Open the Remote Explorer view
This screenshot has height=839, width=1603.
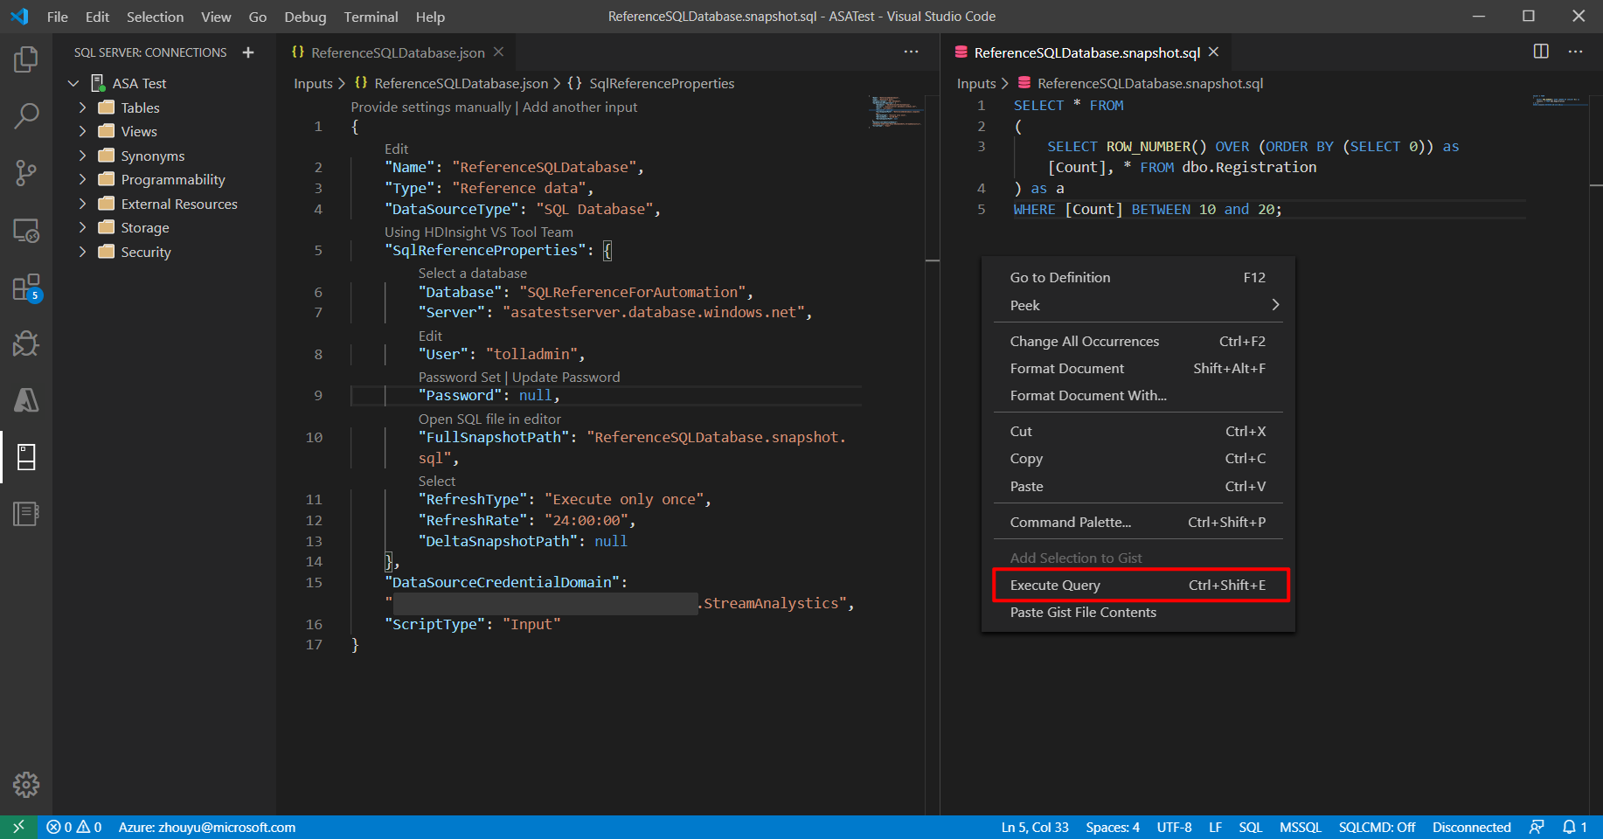coord(25,231)
